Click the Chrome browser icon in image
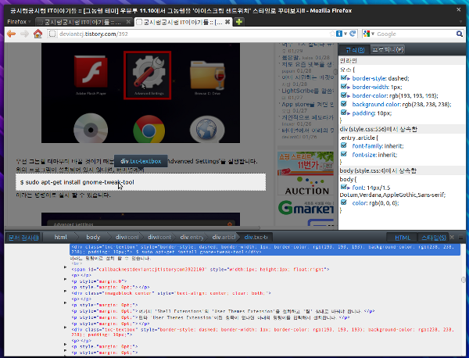Screen dimensions: 469x358 [x=149, y=129]
